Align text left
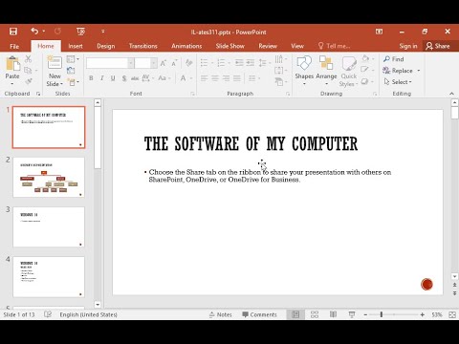Image resolution: width=459 pixels, height=344 pixels. pos(204,78)
